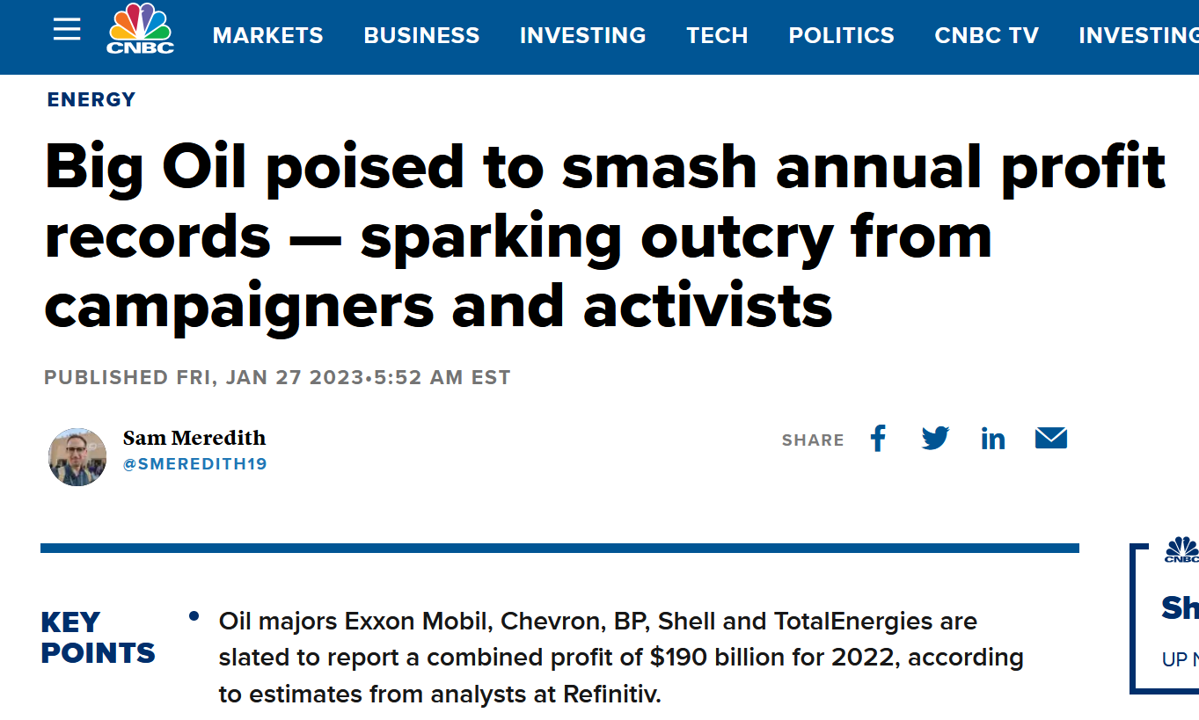Viewport: 1199px width, 720px height.
Task: Share the article on LinkedIn
Action: coord(993,439)
